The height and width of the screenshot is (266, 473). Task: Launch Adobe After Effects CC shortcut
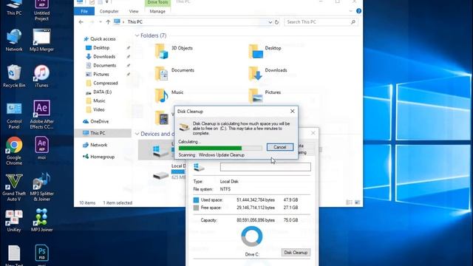pyautogui.click(x=41, y=115)
